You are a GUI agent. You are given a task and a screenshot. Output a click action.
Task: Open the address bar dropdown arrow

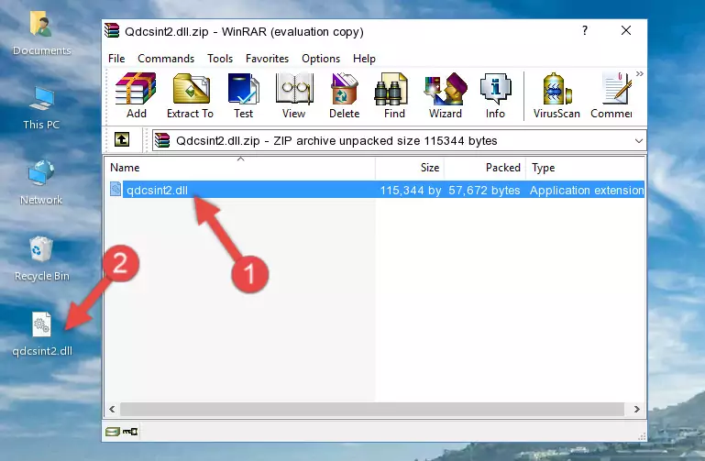tap(638, 140)
